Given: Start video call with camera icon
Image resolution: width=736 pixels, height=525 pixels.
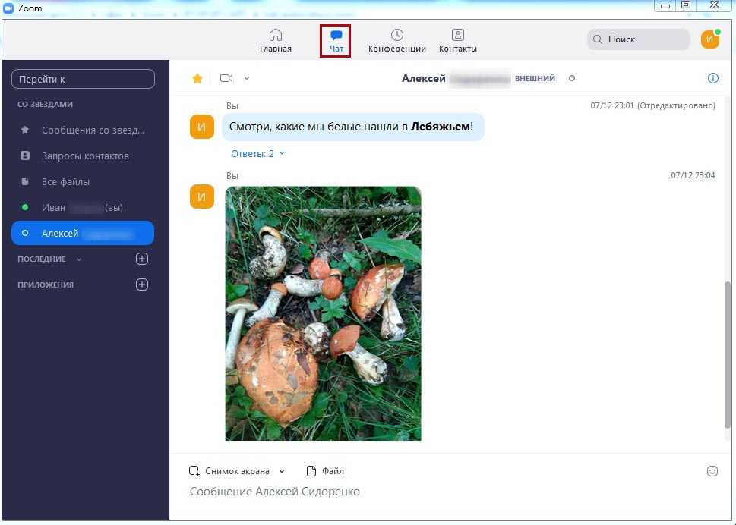Looking at the screenshot, I should (x=226, y=78).
